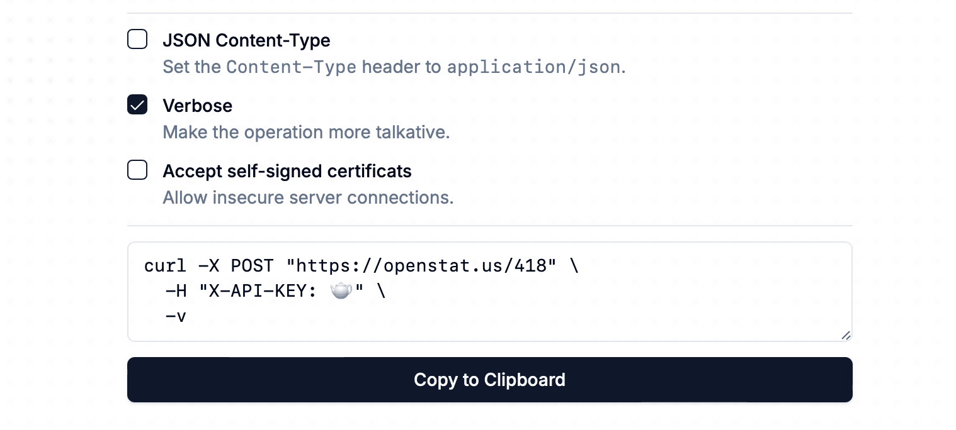
Task: Click empty space right of -v in the textarea
Action: point(504,316)
